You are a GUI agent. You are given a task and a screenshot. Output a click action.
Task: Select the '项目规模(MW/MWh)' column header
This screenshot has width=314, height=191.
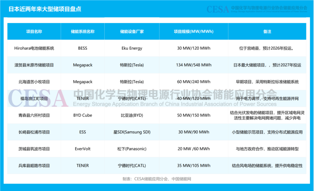193,32
